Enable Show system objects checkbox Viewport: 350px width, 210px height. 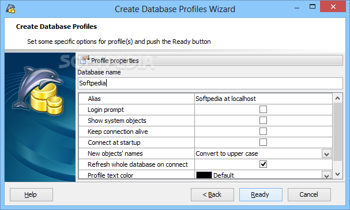[263, 121]
